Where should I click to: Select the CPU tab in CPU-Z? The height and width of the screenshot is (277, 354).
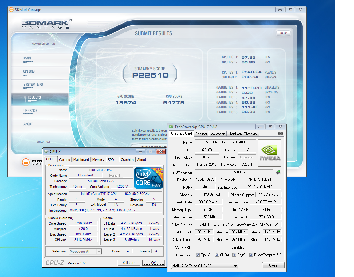pyautogui.click(x=49, y=159)
